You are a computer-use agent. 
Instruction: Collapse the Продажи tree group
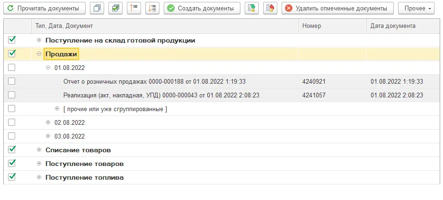39,54
